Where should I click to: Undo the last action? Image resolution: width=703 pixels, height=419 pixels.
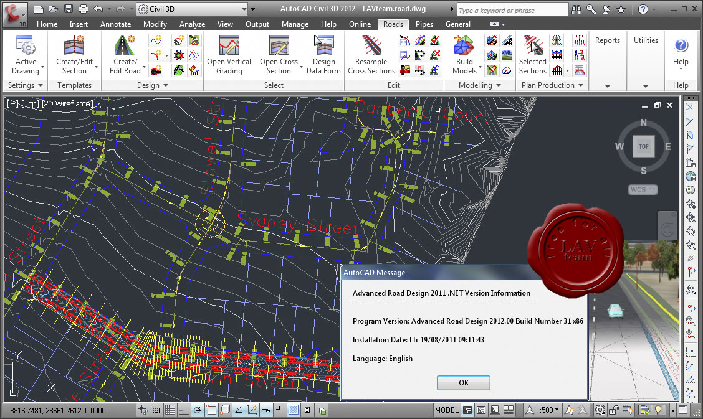click(x=98, y=9)
